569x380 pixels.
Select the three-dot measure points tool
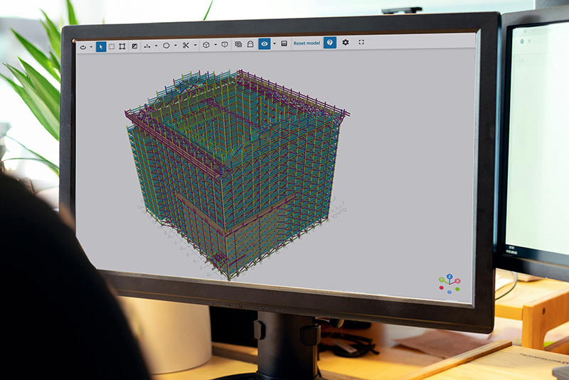[x=147, y=46]
